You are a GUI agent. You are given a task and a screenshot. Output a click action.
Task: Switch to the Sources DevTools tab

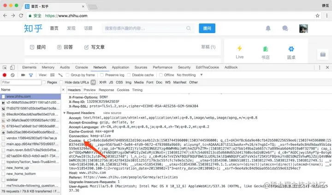pyautogui.click(x=141, y=68)
